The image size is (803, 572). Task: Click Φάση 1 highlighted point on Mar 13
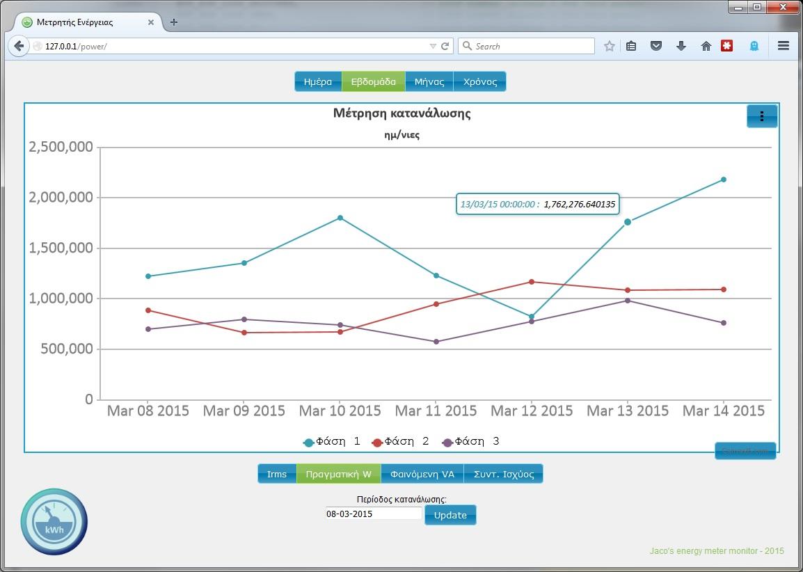[628, 222]
